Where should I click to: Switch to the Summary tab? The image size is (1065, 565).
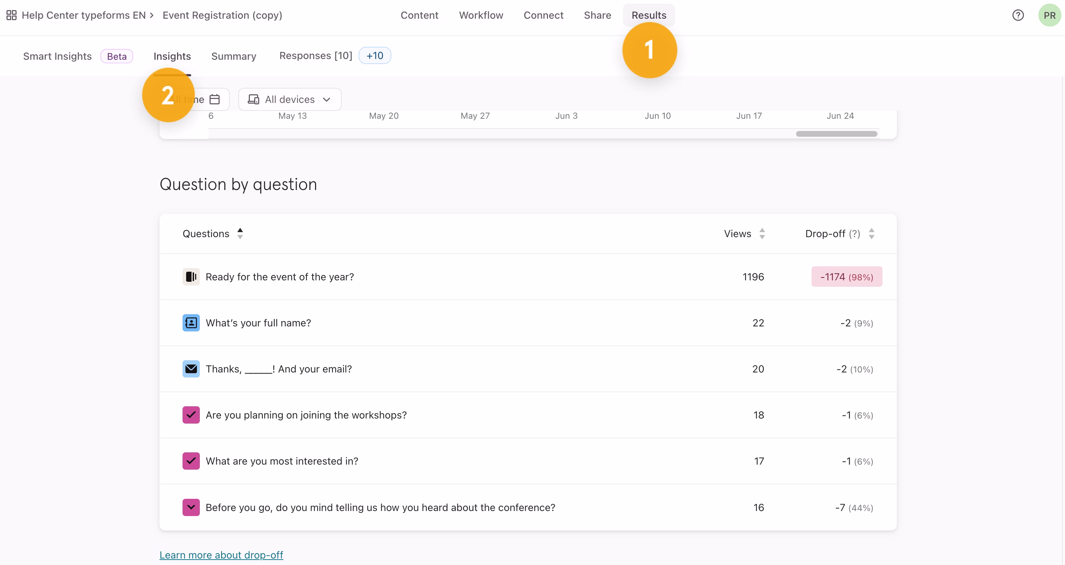point(234,56)
